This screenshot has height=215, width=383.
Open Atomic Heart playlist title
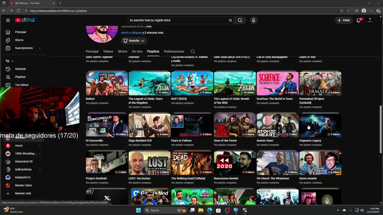(x=265, y=141)
